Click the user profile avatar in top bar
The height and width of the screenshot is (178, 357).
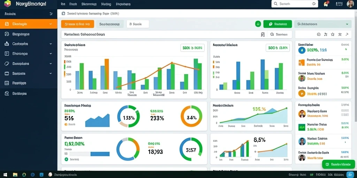pos(350,3)
